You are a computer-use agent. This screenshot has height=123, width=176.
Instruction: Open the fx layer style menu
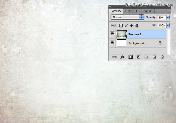tap(123, 57)
